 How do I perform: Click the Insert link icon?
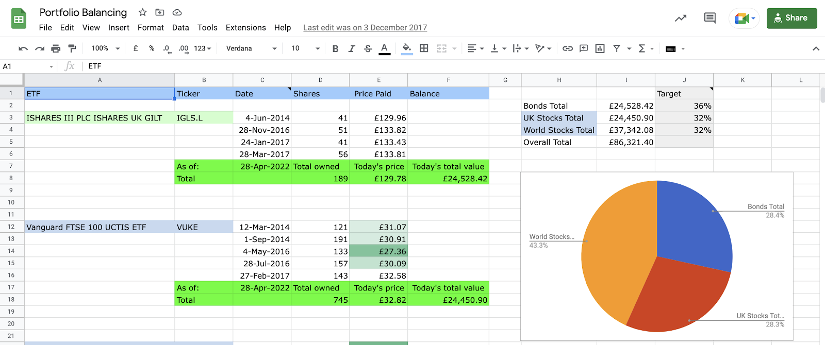(x=568, y=48)
